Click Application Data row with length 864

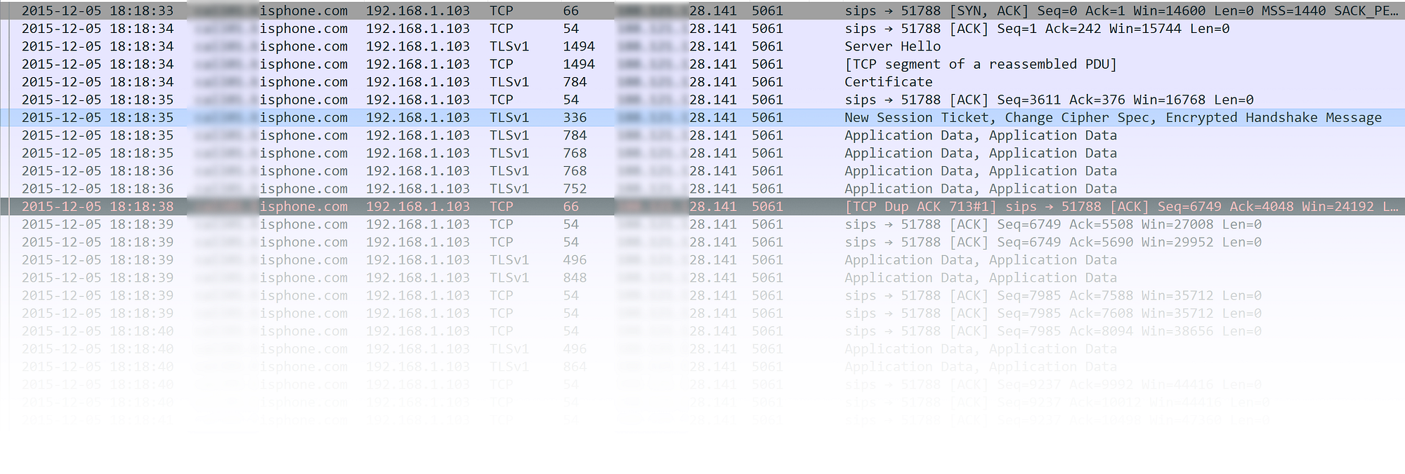pyautogui.click(x=702, y=367)
